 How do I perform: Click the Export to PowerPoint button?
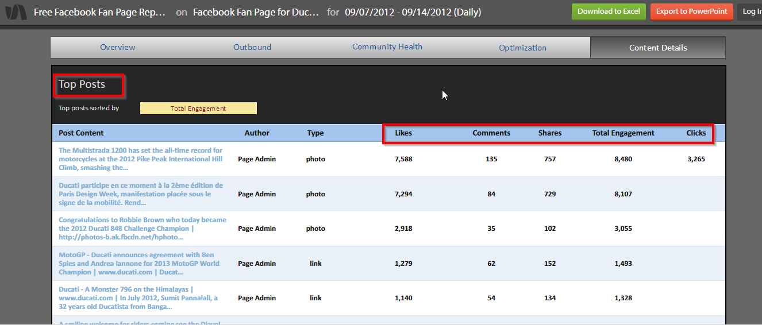[x=692, y=11]
